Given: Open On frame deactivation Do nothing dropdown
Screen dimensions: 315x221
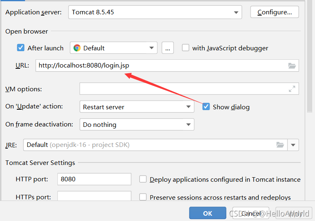Looking at the screenshot, I should 137,124.
